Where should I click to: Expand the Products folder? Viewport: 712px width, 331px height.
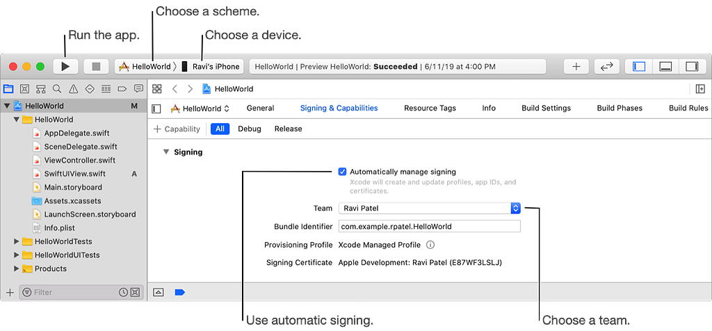click(x=17, y=268)
